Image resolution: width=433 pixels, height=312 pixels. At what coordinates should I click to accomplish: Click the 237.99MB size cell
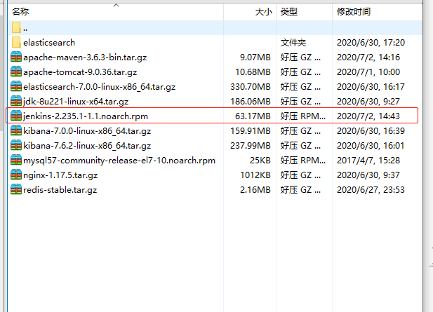[x=251, y=146]
